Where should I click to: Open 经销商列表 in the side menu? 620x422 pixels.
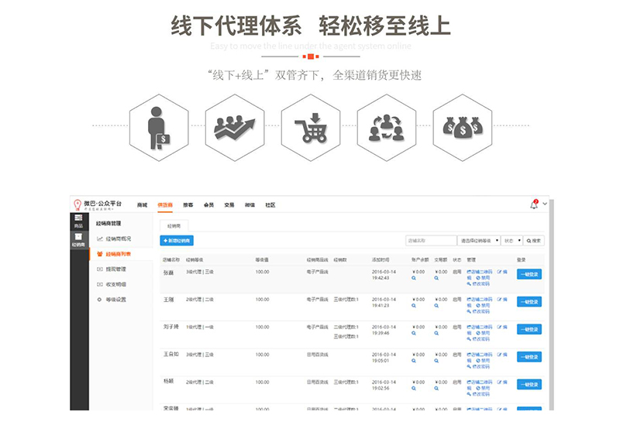(x=119, y=254)
